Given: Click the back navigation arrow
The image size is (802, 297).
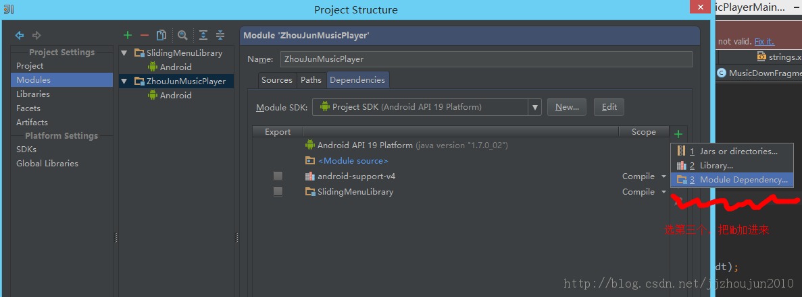Looking at the screenshot, I should click(x=20, y=35).
